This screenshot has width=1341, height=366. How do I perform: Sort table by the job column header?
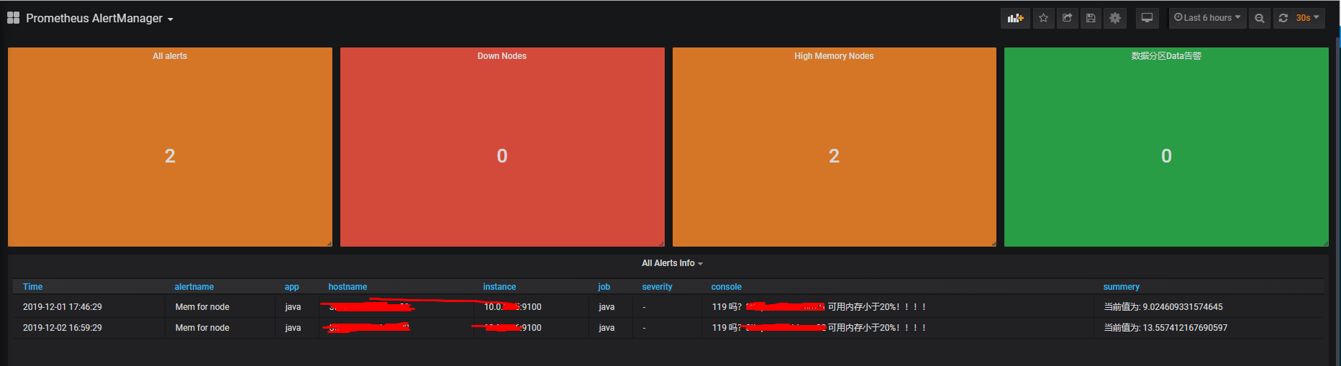click(x=604, y=287)
